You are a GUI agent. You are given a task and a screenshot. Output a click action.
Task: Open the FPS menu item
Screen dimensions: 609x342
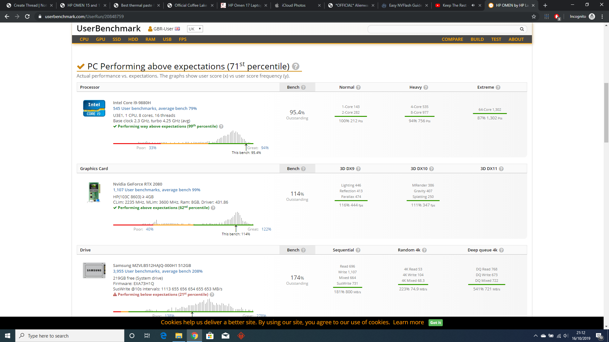[x=183, y=39]
